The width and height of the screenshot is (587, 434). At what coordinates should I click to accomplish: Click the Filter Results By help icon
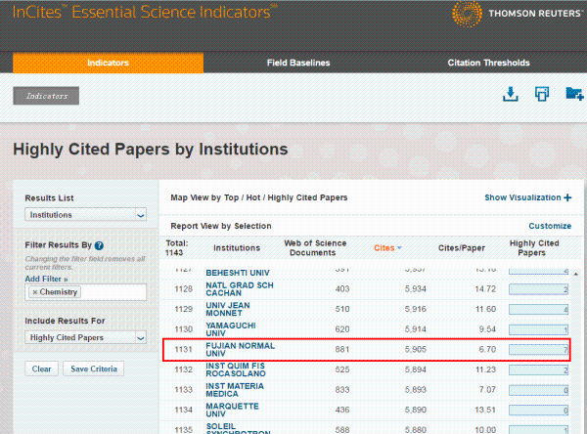point(99,245)
